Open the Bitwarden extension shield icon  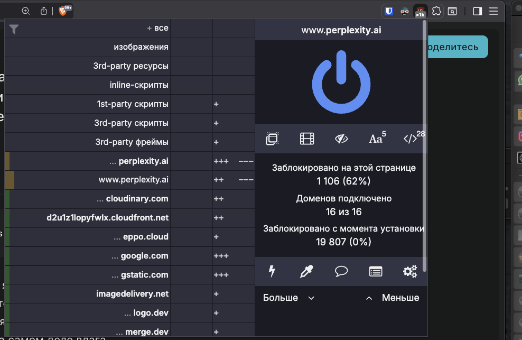[x=388, y=11]
